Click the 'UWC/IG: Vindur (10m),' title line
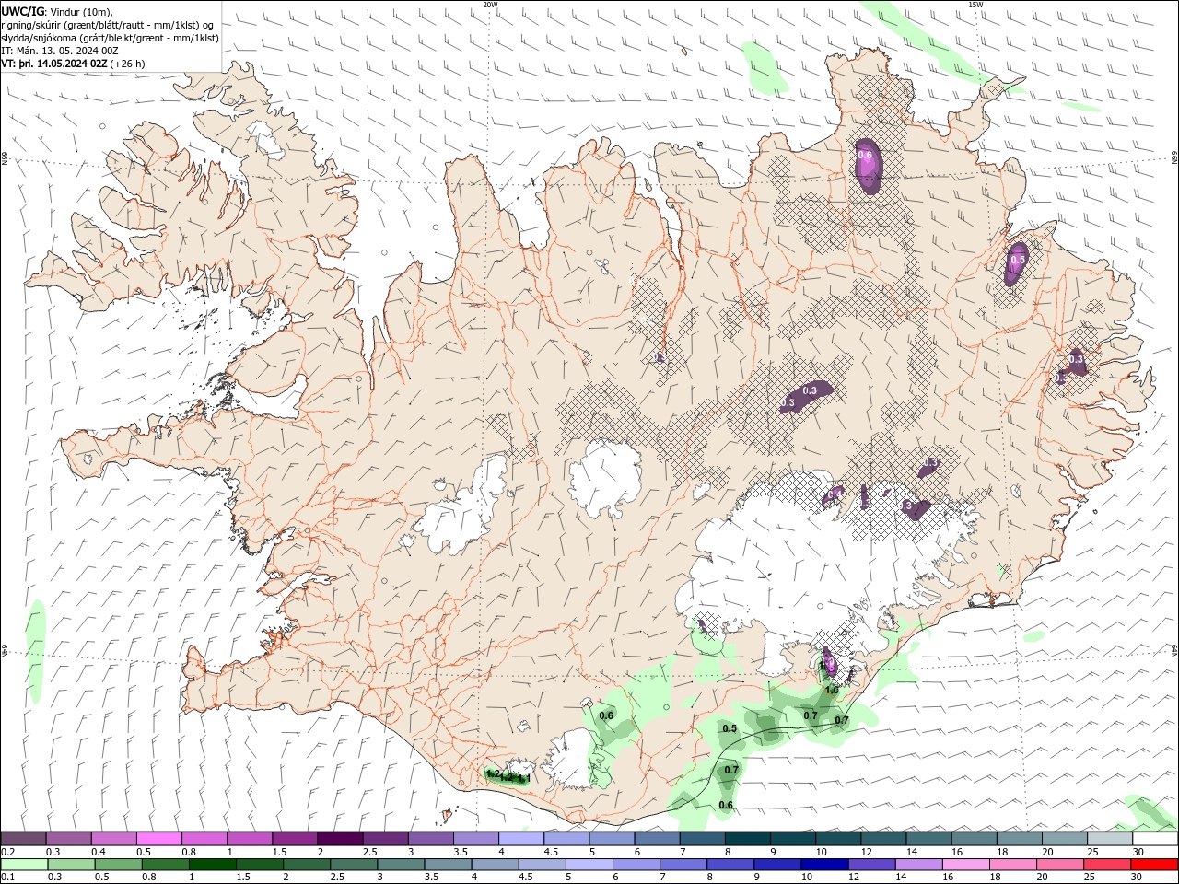1179x884 pixels. 57,11
